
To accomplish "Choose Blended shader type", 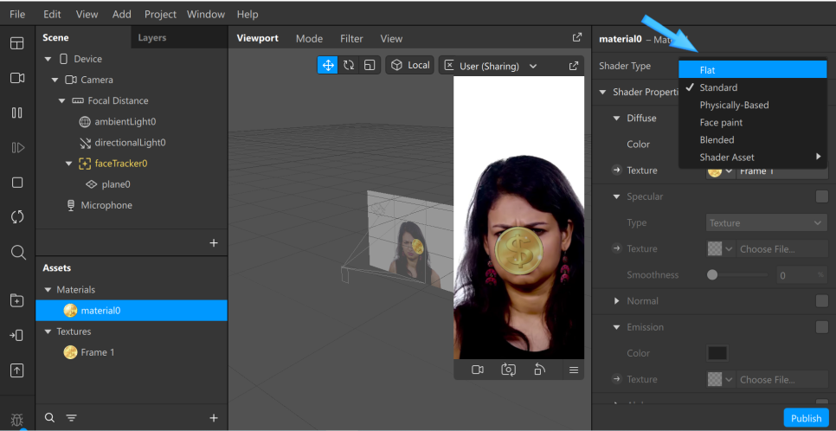I will coord(753,139).
